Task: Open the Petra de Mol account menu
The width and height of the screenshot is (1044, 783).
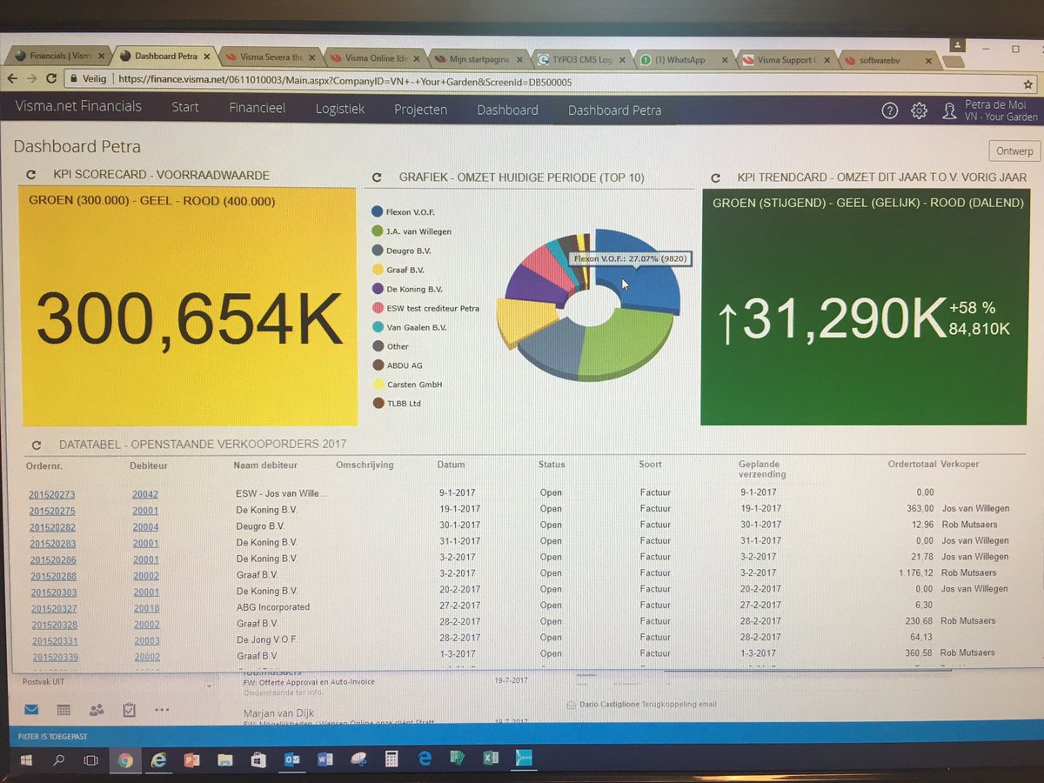Action: pyautogui.click(x=1000, y=110)
